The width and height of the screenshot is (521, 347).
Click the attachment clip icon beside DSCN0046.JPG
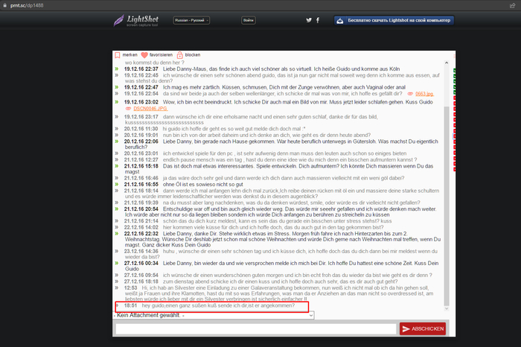pos(128,109)
